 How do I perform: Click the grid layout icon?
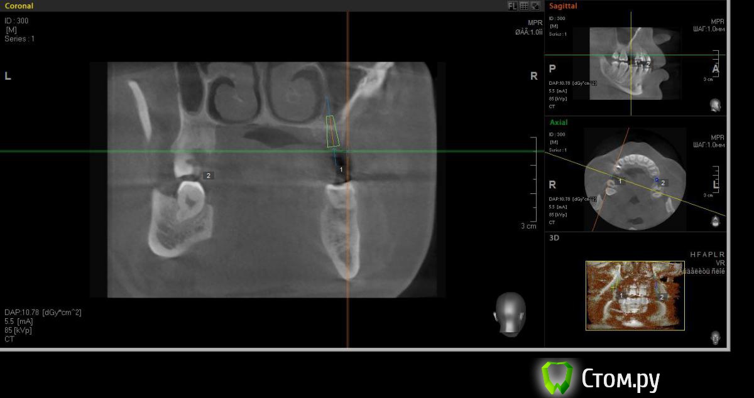524,6
